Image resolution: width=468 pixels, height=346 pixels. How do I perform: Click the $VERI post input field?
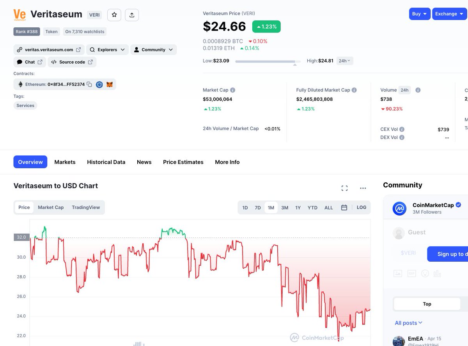[408, 253]
